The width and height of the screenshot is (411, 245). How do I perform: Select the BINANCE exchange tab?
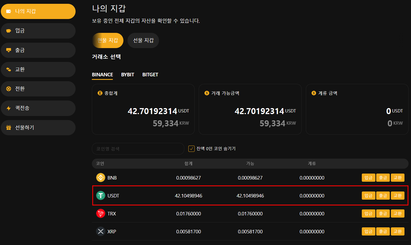coord(102,75)
